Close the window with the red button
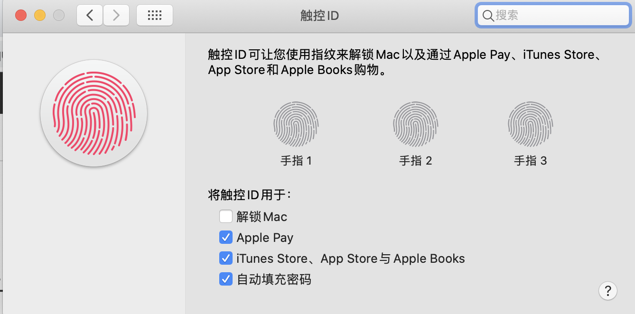The image size is (635, 314). (x=21, y=15)
